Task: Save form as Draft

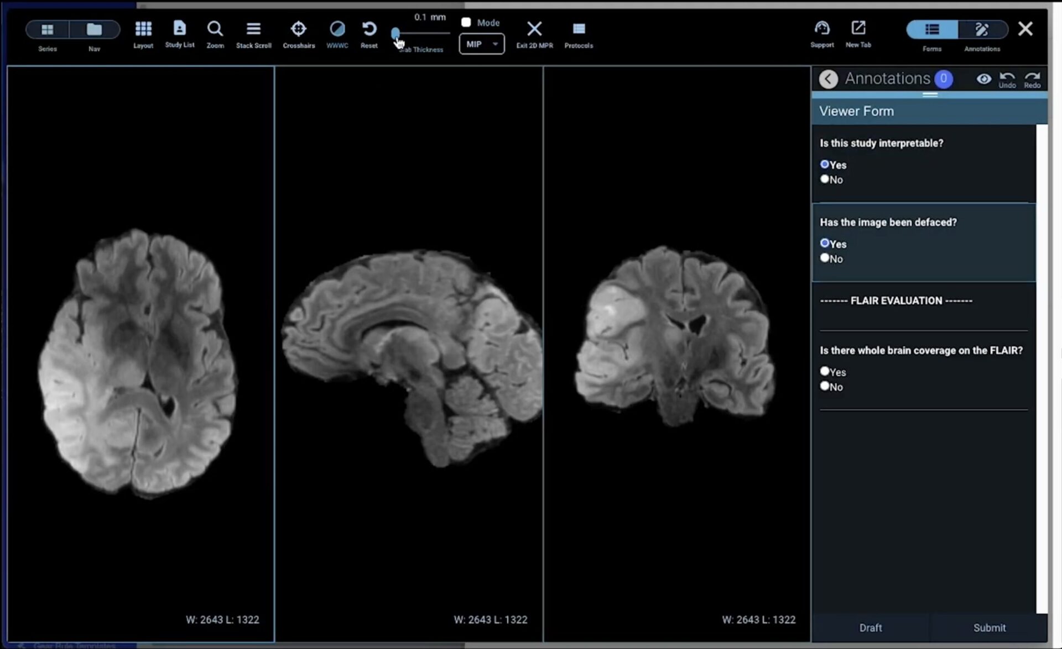Action: (870, 627)
